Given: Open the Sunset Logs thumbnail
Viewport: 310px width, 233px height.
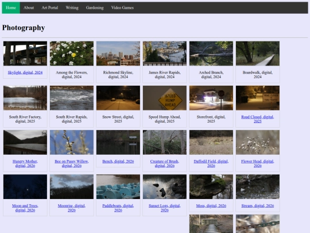Looking at the screenshot, I should coord(165,186).
